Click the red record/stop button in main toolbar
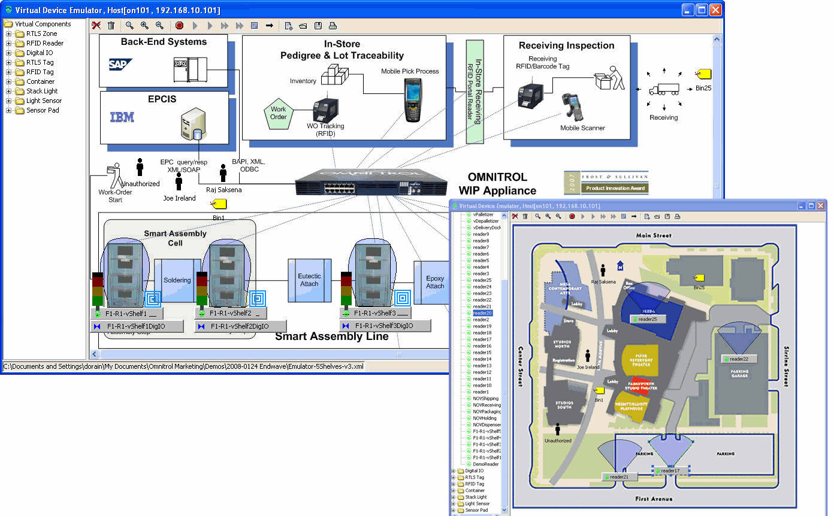 179,26
